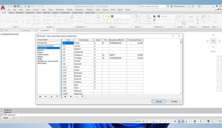
Task: Remove code group with minus icon under group list
Action: 46,97
